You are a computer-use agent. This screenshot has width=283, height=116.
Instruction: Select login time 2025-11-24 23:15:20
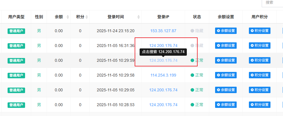tap(115, 31)
